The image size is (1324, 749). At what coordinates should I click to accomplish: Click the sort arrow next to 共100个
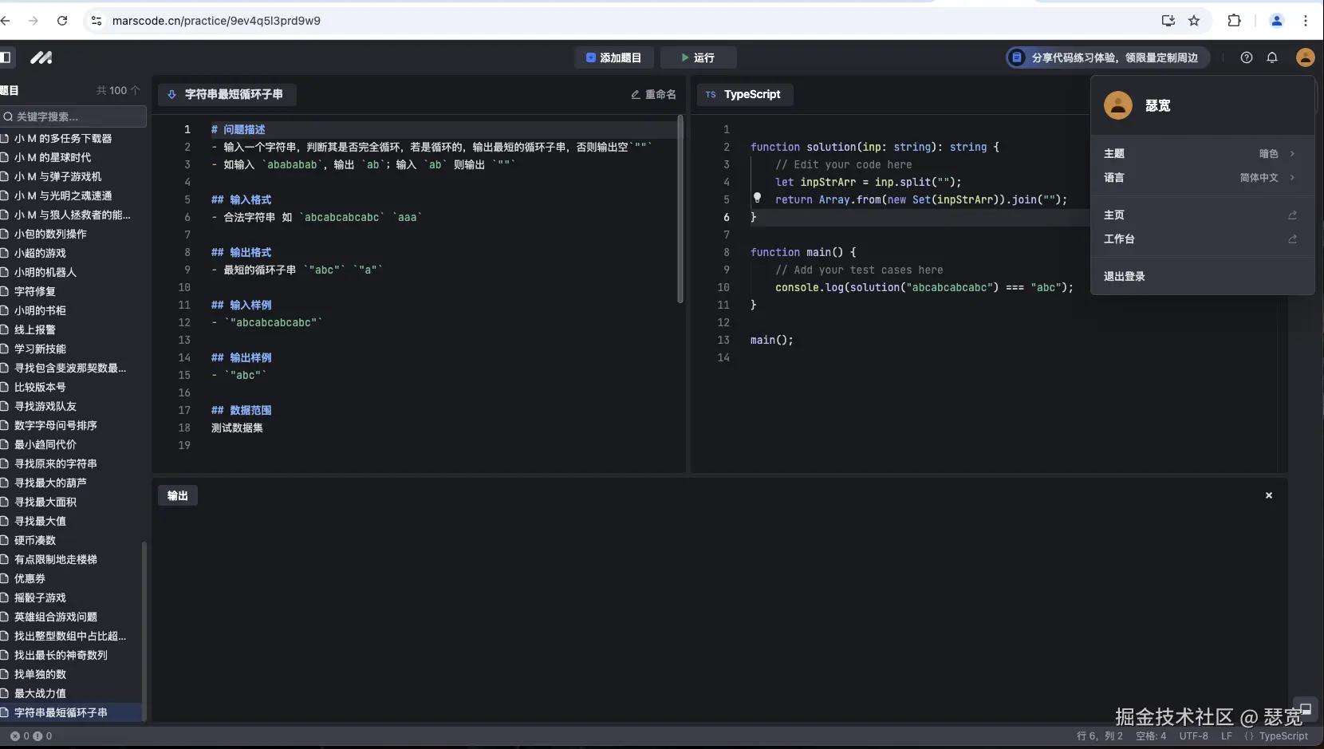click(136, 90)
